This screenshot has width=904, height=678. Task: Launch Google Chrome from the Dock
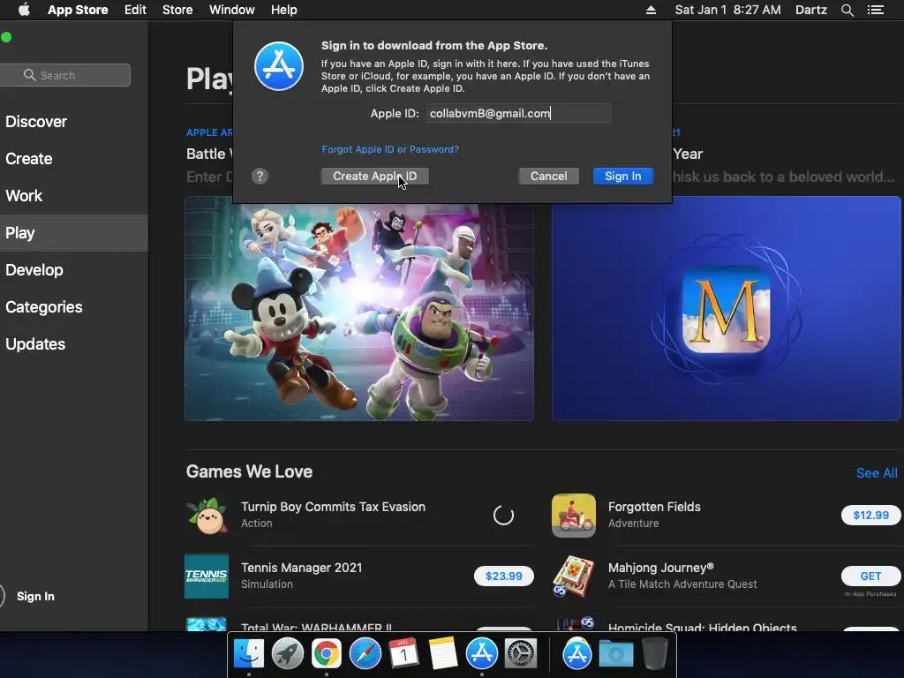click(327, 654)
